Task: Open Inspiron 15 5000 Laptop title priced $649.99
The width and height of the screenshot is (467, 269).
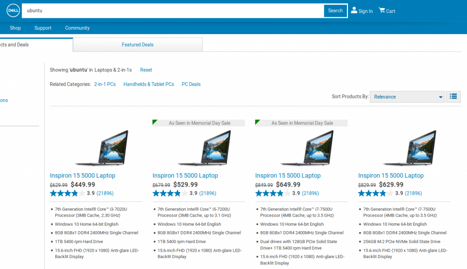Action: 288,176
